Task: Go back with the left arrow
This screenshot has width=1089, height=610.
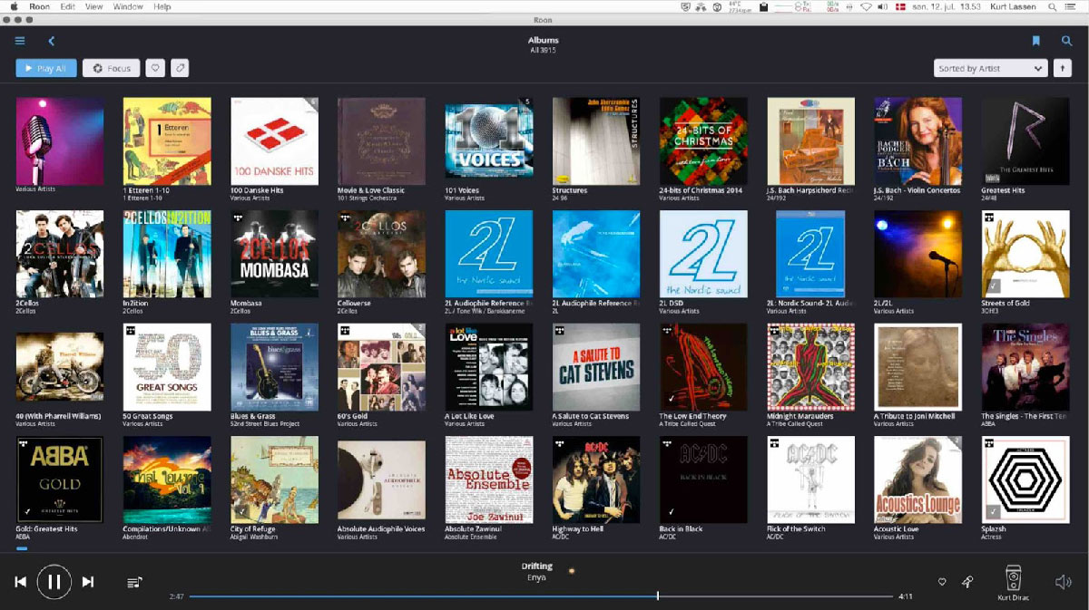Action: (x=52, y=41)
